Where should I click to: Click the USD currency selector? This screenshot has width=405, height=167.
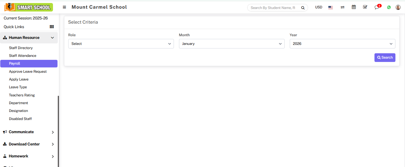pyautogui.click(x=318, y=7)
